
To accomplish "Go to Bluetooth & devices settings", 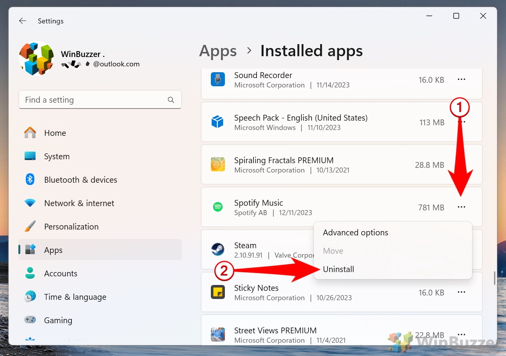I will pos(100,180).
